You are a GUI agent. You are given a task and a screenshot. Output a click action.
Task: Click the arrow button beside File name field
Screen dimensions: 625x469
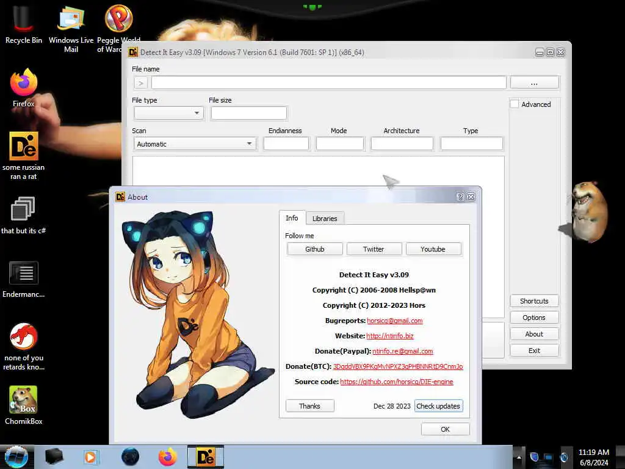[x=141, y=83]
